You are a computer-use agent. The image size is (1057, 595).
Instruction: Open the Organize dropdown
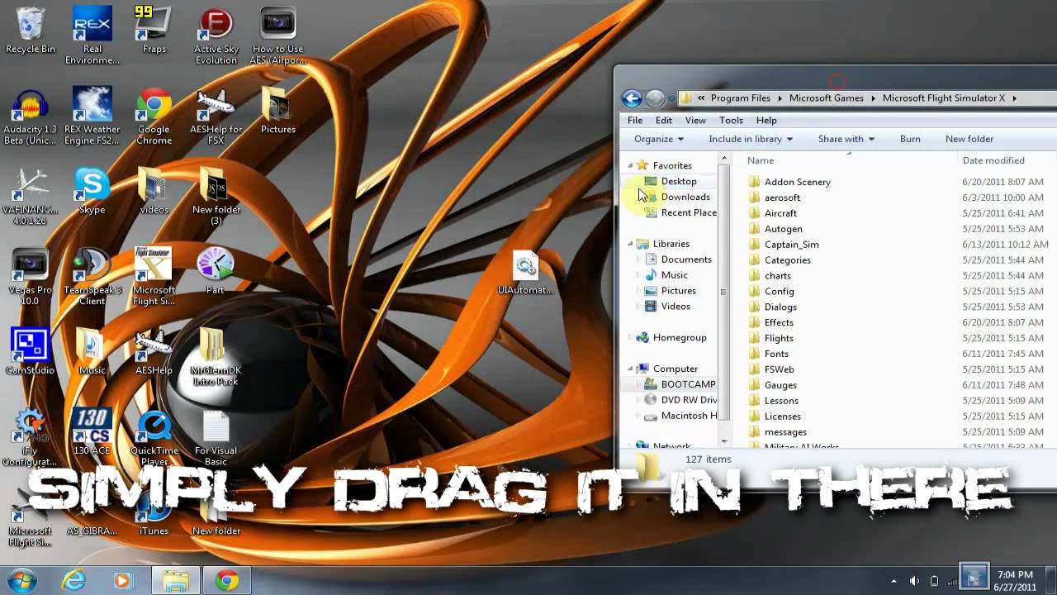pos(659,139)
